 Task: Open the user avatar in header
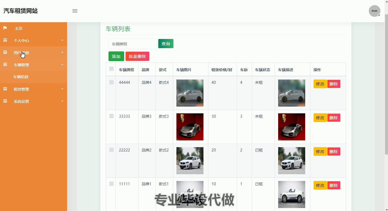374,11
